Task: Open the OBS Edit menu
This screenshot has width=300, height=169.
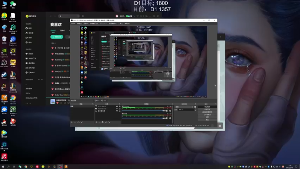Action: pyautogui.click(x=79, y=24)
